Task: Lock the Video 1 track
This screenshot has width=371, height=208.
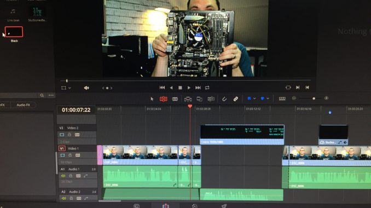Action: 70,155
